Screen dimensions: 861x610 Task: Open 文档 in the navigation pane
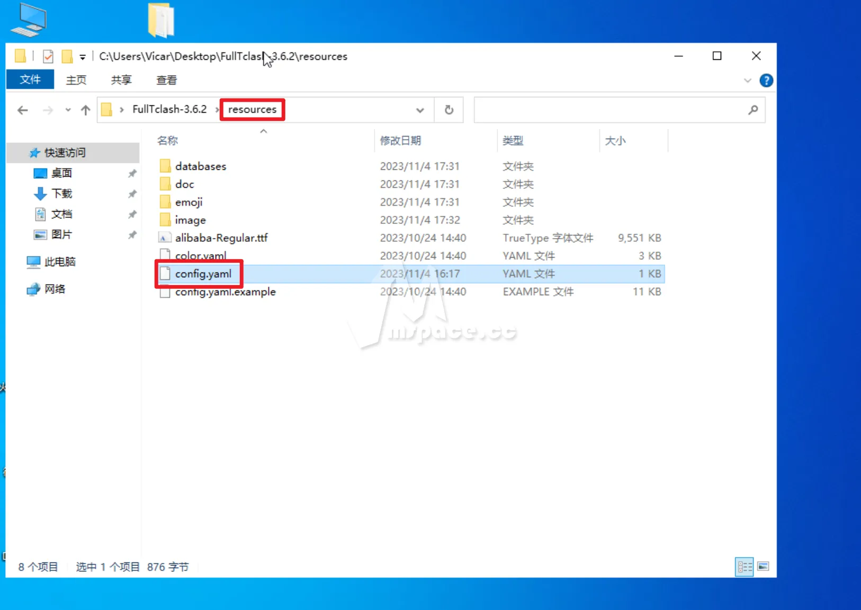coord(61,214)
